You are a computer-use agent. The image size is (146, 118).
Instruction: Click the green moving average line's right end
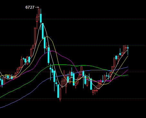(128, 75)
